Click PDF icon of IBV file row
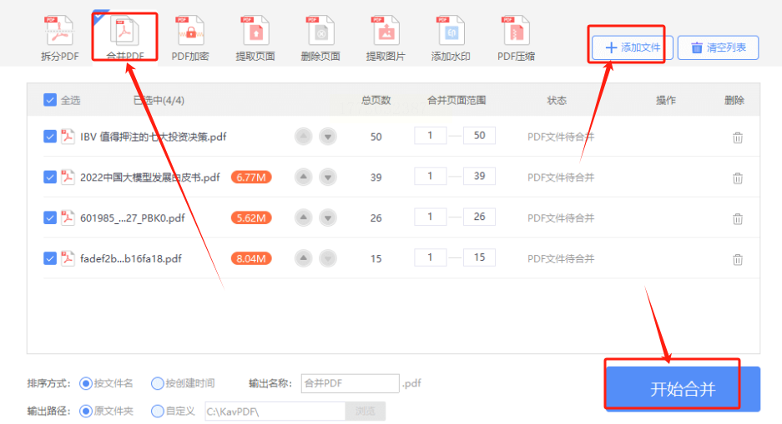Image resolution: width=782 pixels, height=424 pixels. click(68, 136)
